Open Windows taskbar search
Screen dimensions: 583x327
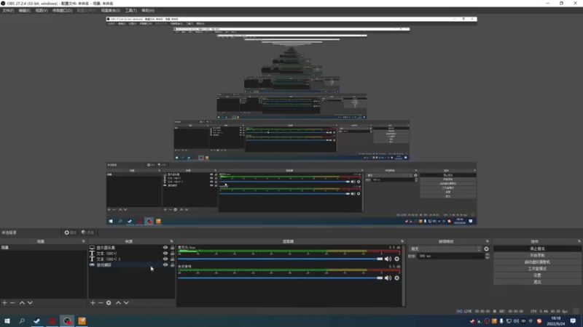click(x=22, y=320)
